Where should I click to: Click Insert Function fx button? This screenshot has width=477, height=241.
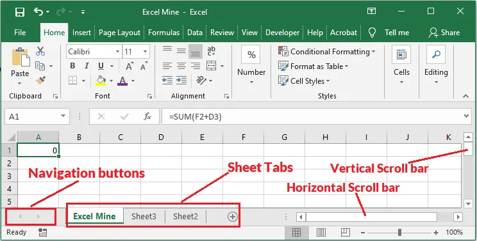[x=147, y=116]
